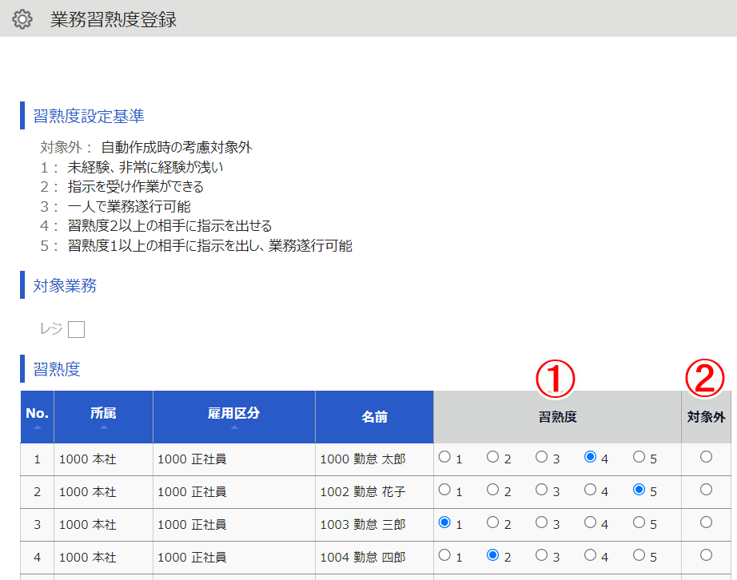This screenshot has width=737, height=580.
Task: Click the settings gear icon beside 業務習熟度登録
Action: click(x=22, y=19)
